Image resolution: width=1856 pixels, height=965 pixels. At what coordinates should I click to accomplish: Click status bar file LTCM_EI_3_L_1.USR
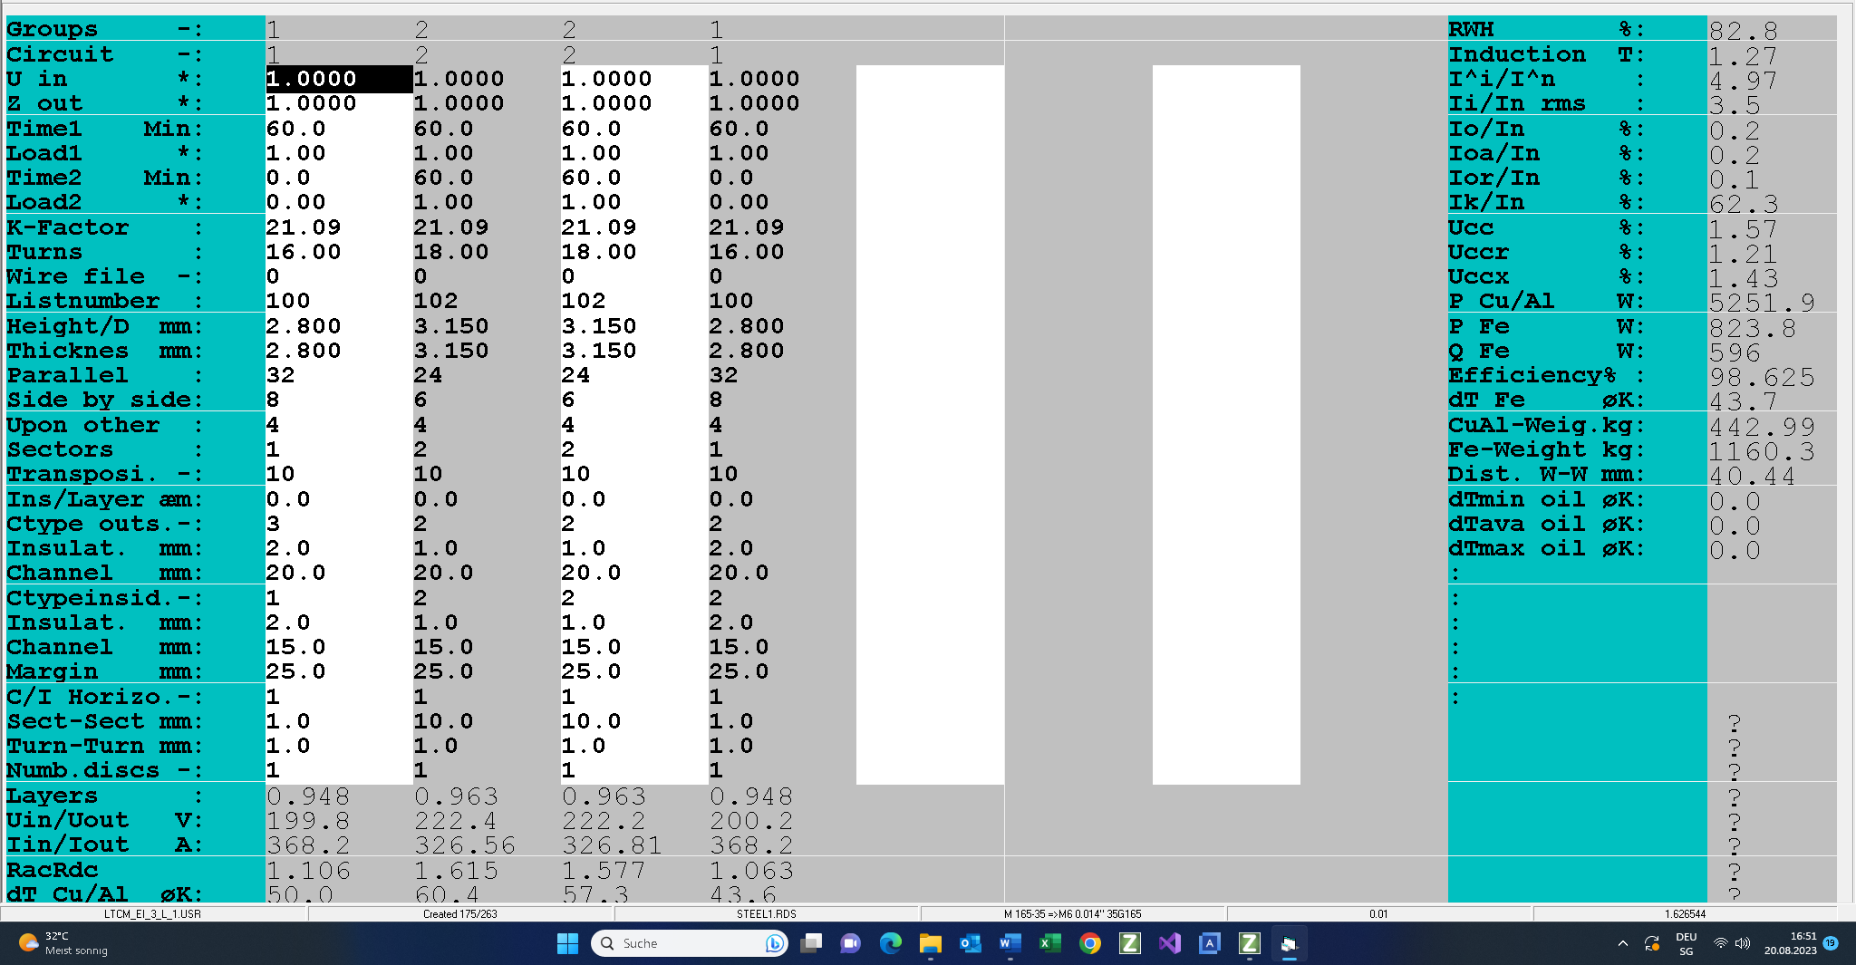coord(152,913)
